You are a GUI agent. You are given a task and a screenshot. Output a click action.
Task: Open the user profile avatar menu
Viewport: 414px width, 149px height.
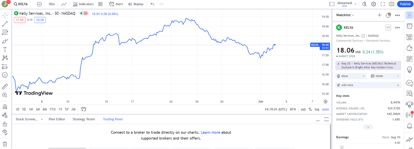point(5,4)
